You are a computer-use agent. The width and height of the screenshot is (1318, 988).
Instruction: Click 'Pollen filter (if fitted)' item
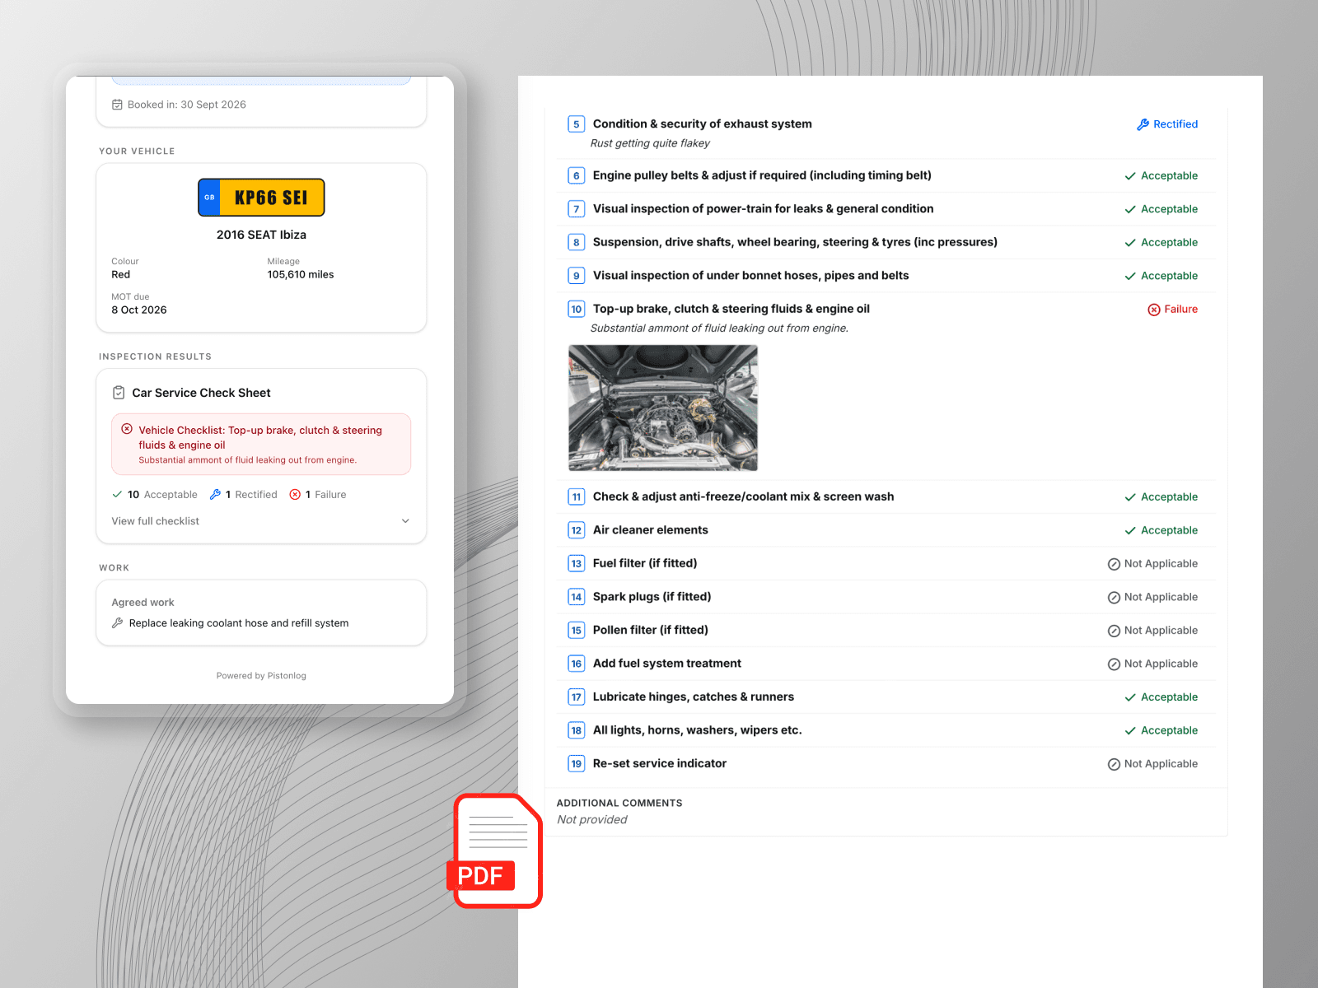[x=651, y=631]
